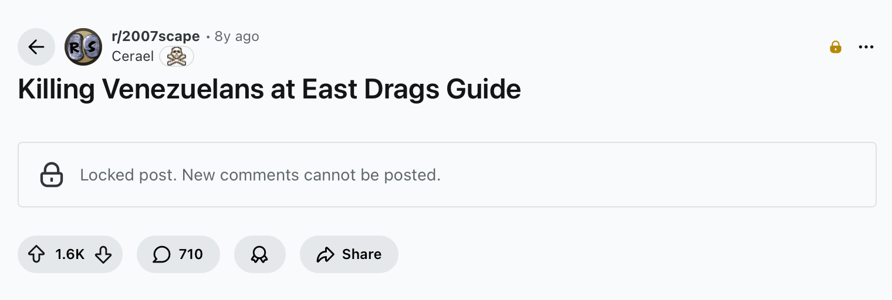Give an award to the post
892x300 pixels.
point(259,254)
